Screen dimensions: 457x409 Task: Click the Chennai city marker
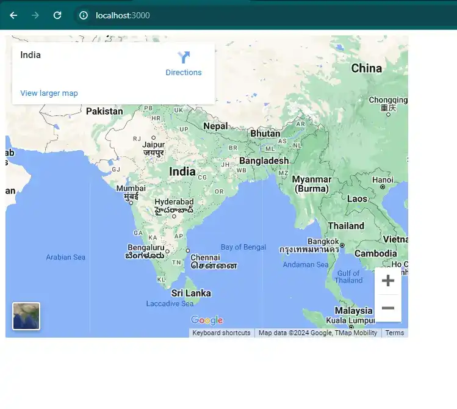(188, 250)
